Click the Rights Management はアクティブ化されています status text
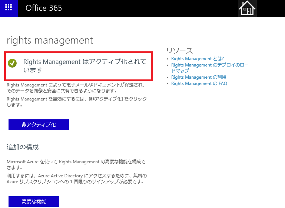Screen dimensions: 285x208 tap(85, 66)
